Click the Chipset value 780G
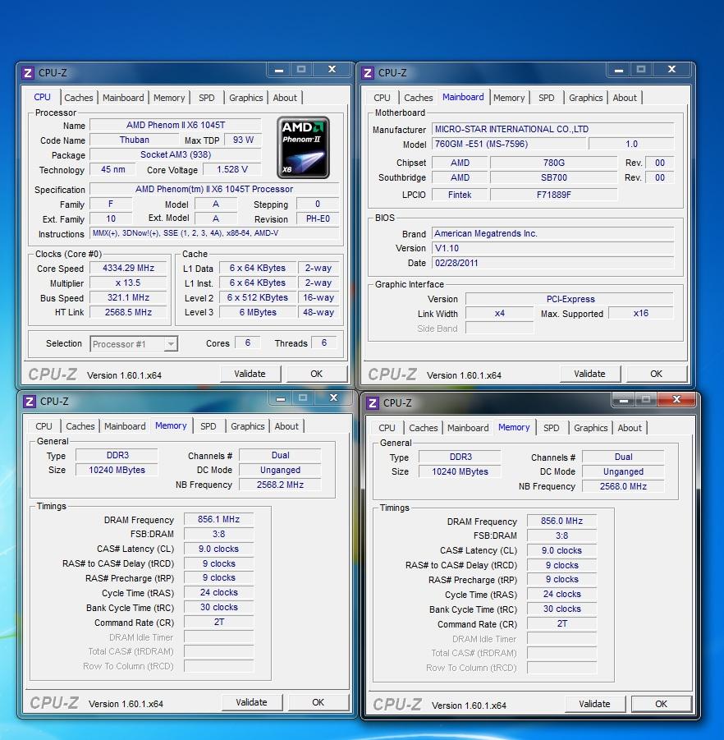 coord(554,163)
